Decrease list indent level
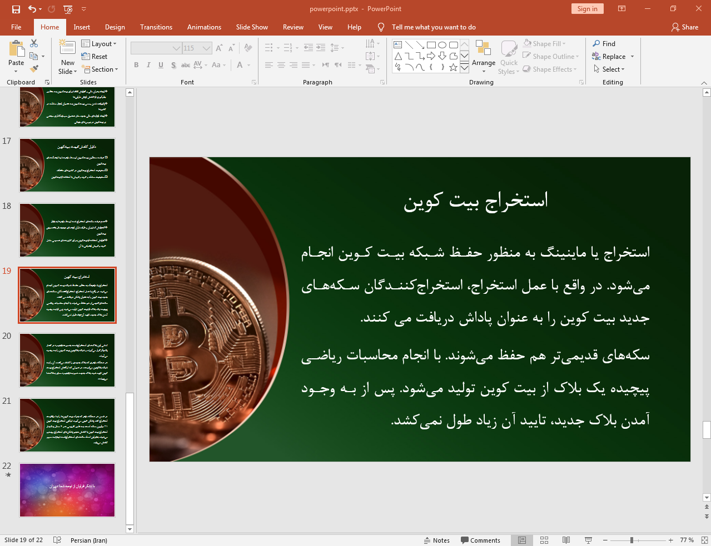The width and height of the screenshot is (711, 546). pyautogui.click(x=309, y=48)
